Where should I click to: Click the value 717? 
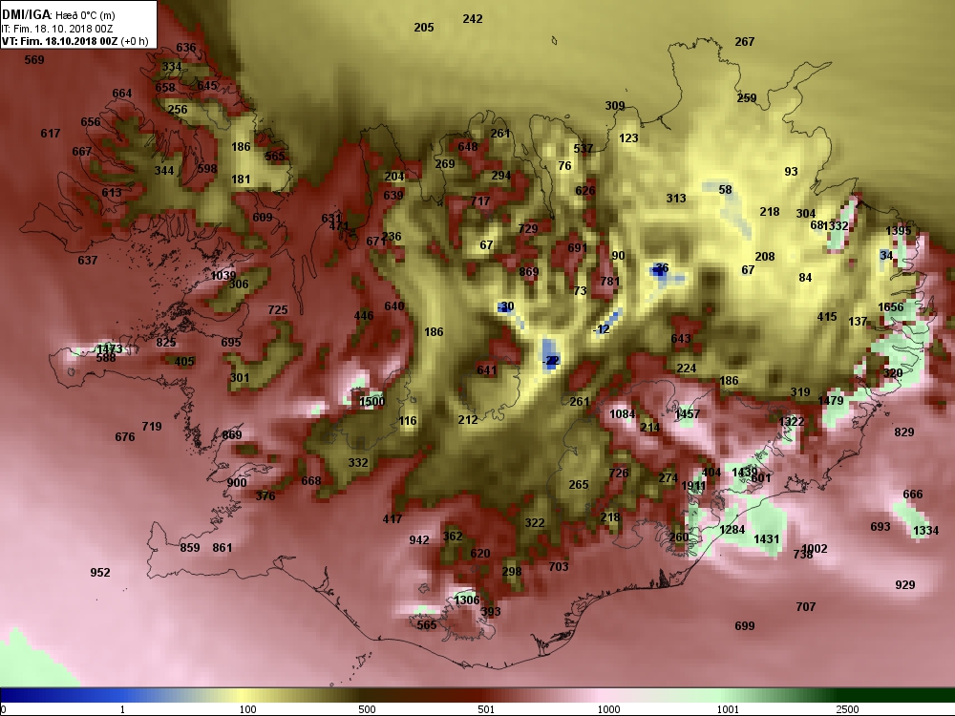coord(480,200)
